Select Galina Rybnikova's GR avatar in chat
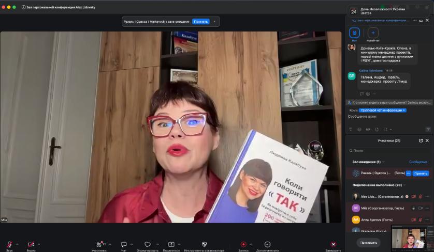 pos(352,75)
